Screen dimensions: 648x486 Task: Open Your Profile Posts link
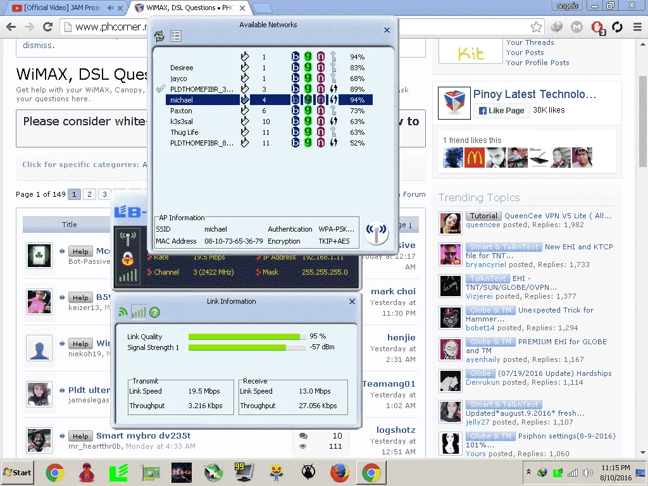[x=537, y=63]
